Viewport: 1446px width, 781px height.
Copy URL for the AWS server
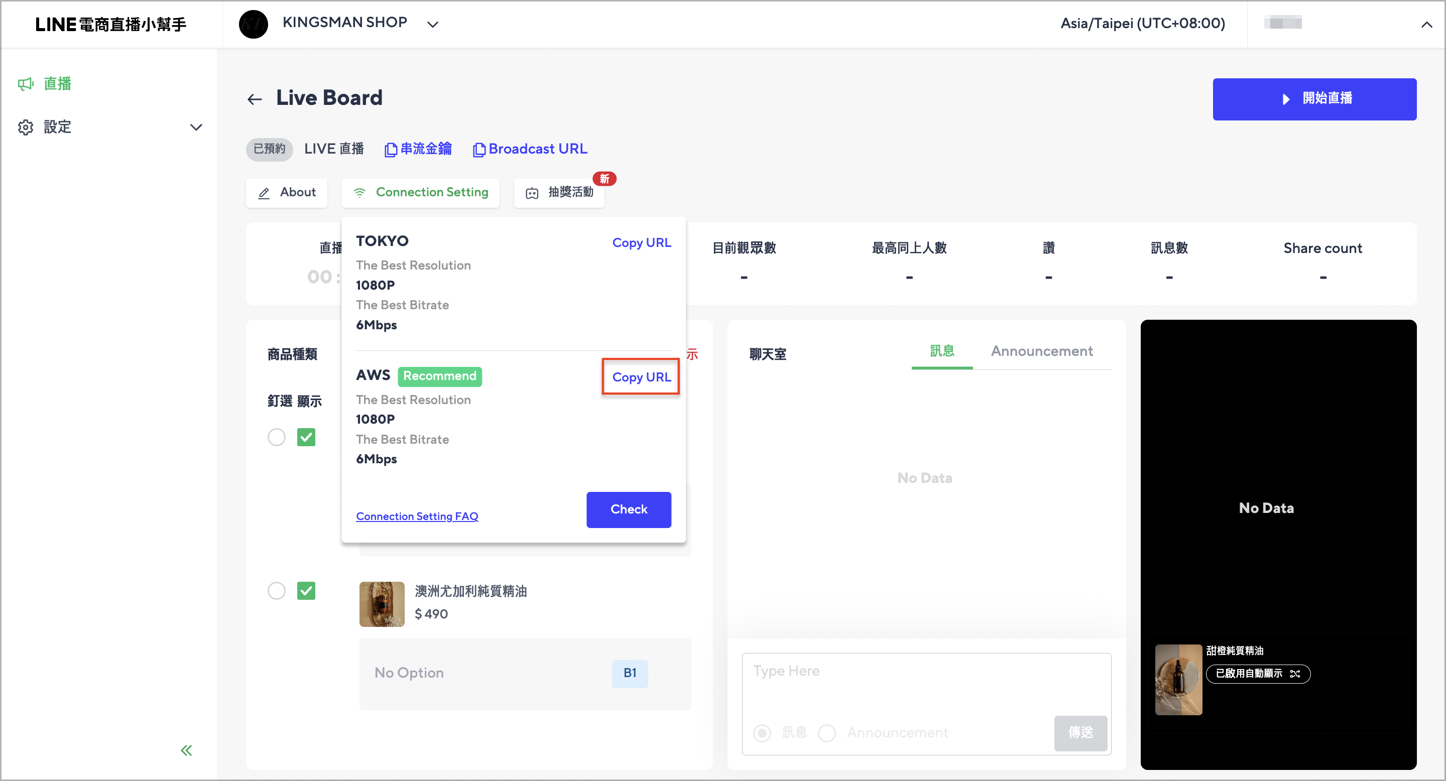pyautogui.click(x=641, y=377)
